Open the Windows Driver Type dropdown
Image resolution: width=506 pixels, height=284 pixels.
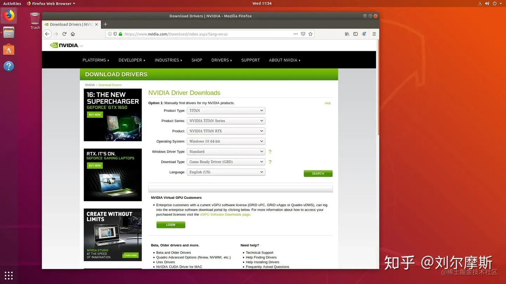(x=226, y=151)
